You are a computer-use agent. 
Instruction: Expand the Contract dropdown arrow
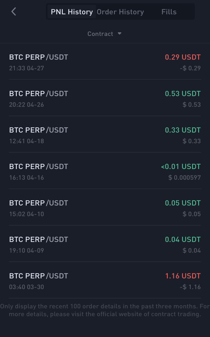pos(120,33)
